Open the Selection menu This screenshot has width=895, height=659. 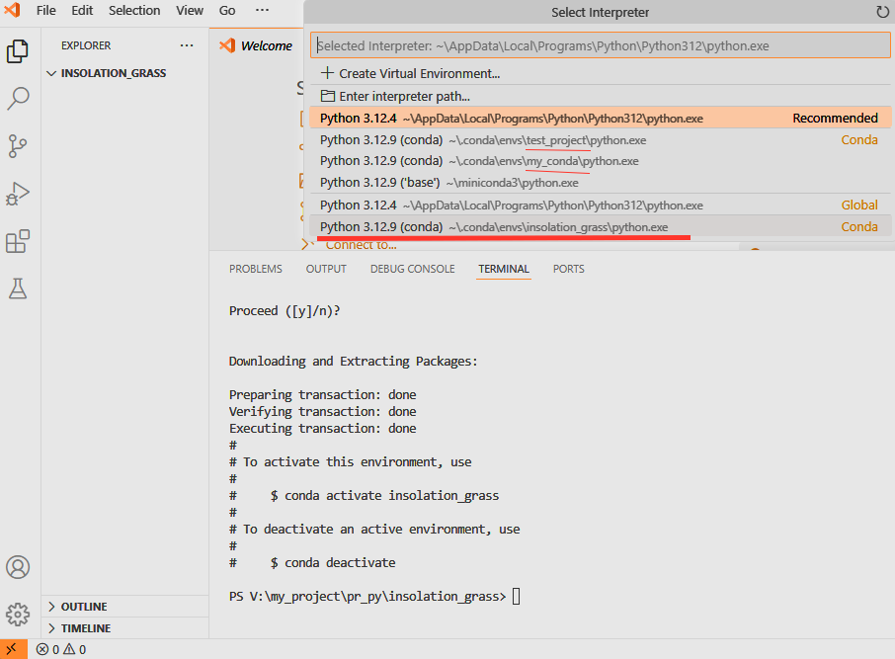[x=134, y=11]
